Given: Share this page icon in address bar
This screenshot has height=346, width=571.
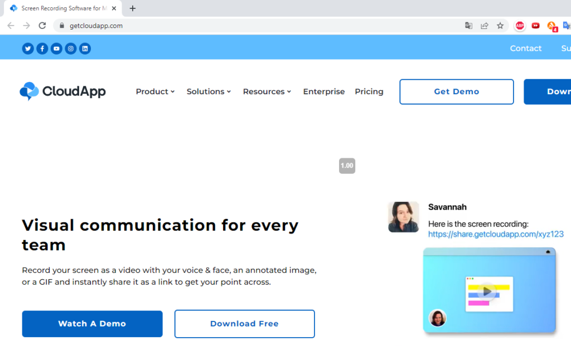Looking at the screenshot, I should pos(485,26).
